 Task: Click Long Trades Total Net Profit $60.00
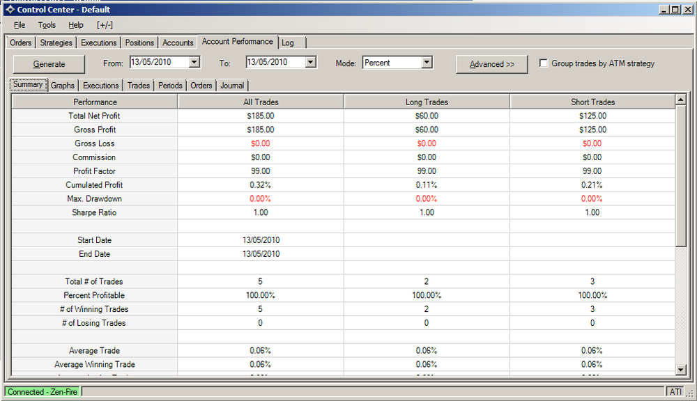click(427, 116)
